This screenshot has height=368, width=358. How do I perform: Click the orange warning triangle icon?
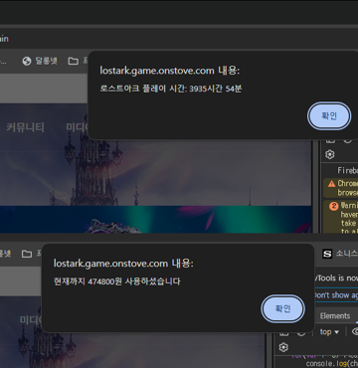click(331, 184)
